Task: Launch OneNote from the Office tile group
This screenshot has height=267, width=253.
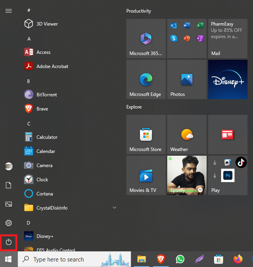Action: 200,39
